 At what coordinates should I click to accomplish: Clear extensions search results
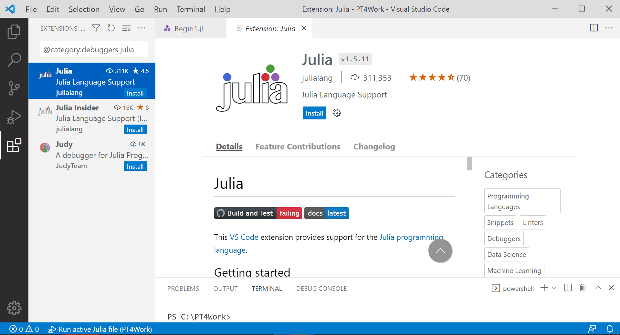click(x=126, y=28)
